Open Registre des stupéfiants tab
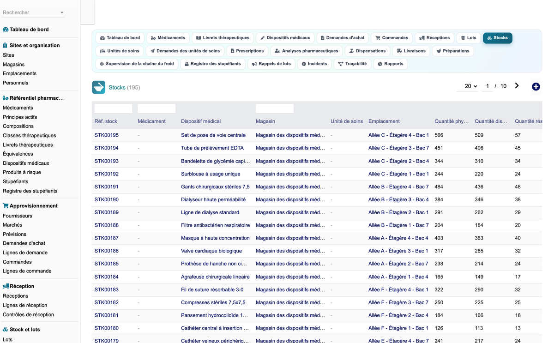Image resolution: width=554 pixels, height=343 pixels. coord(212,64)
